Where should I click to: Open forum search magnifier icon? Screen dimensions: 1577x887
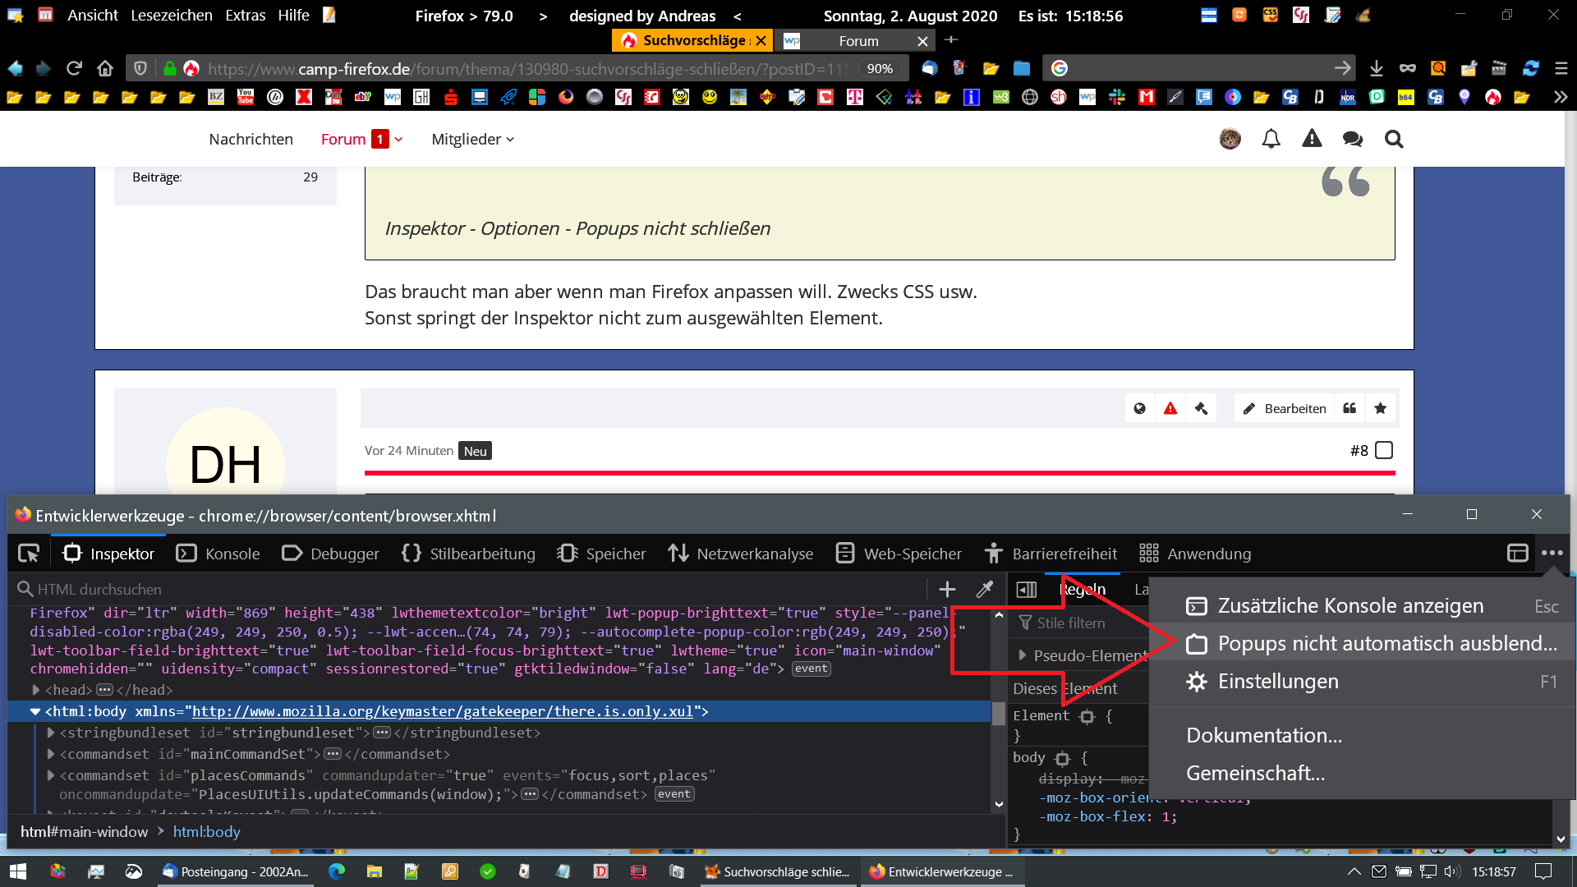coord(1393,139)
